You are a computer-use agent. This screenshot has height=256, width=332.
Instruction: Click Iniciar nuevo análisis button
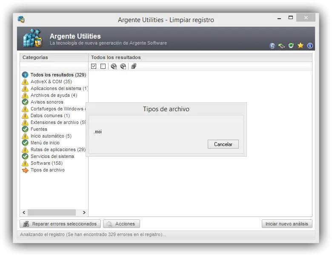[287, 224]
